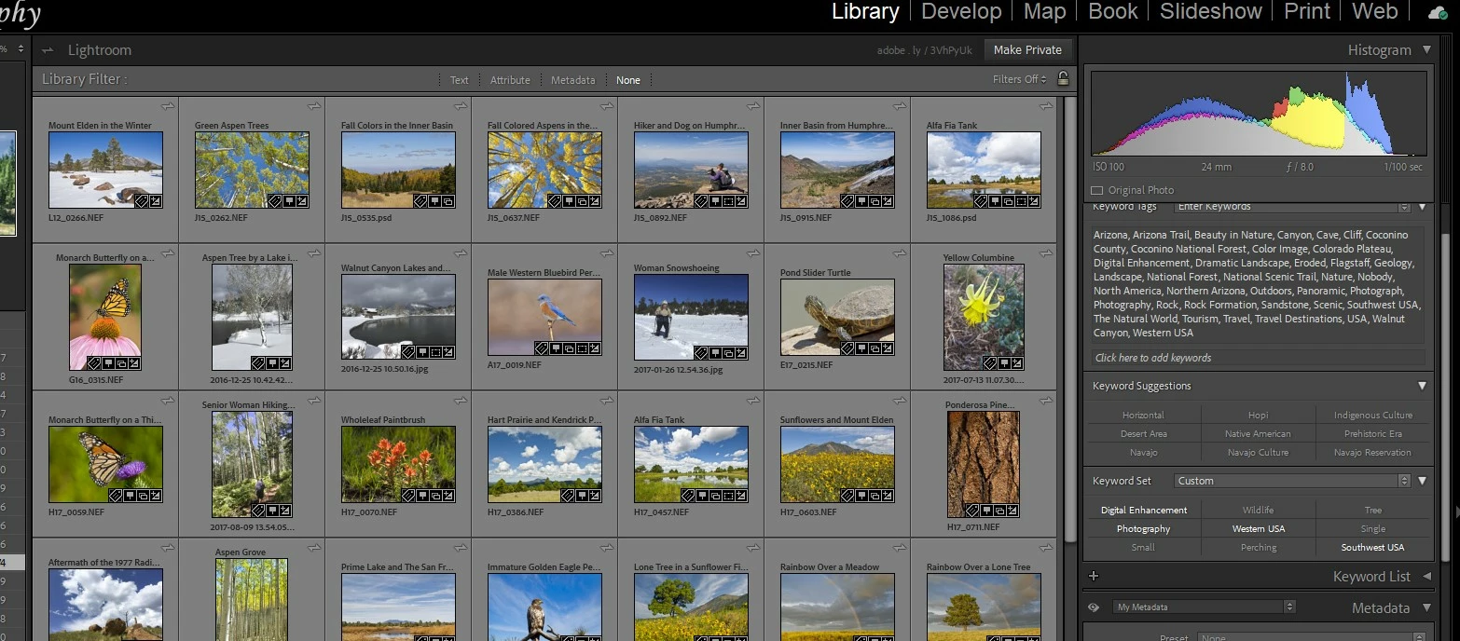
Task: Click the flip arrow icon on Green Aspen Trees cell
Action: [315, 105]
